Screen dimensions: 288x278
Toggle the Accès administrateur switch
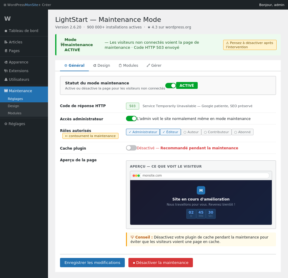131,119
